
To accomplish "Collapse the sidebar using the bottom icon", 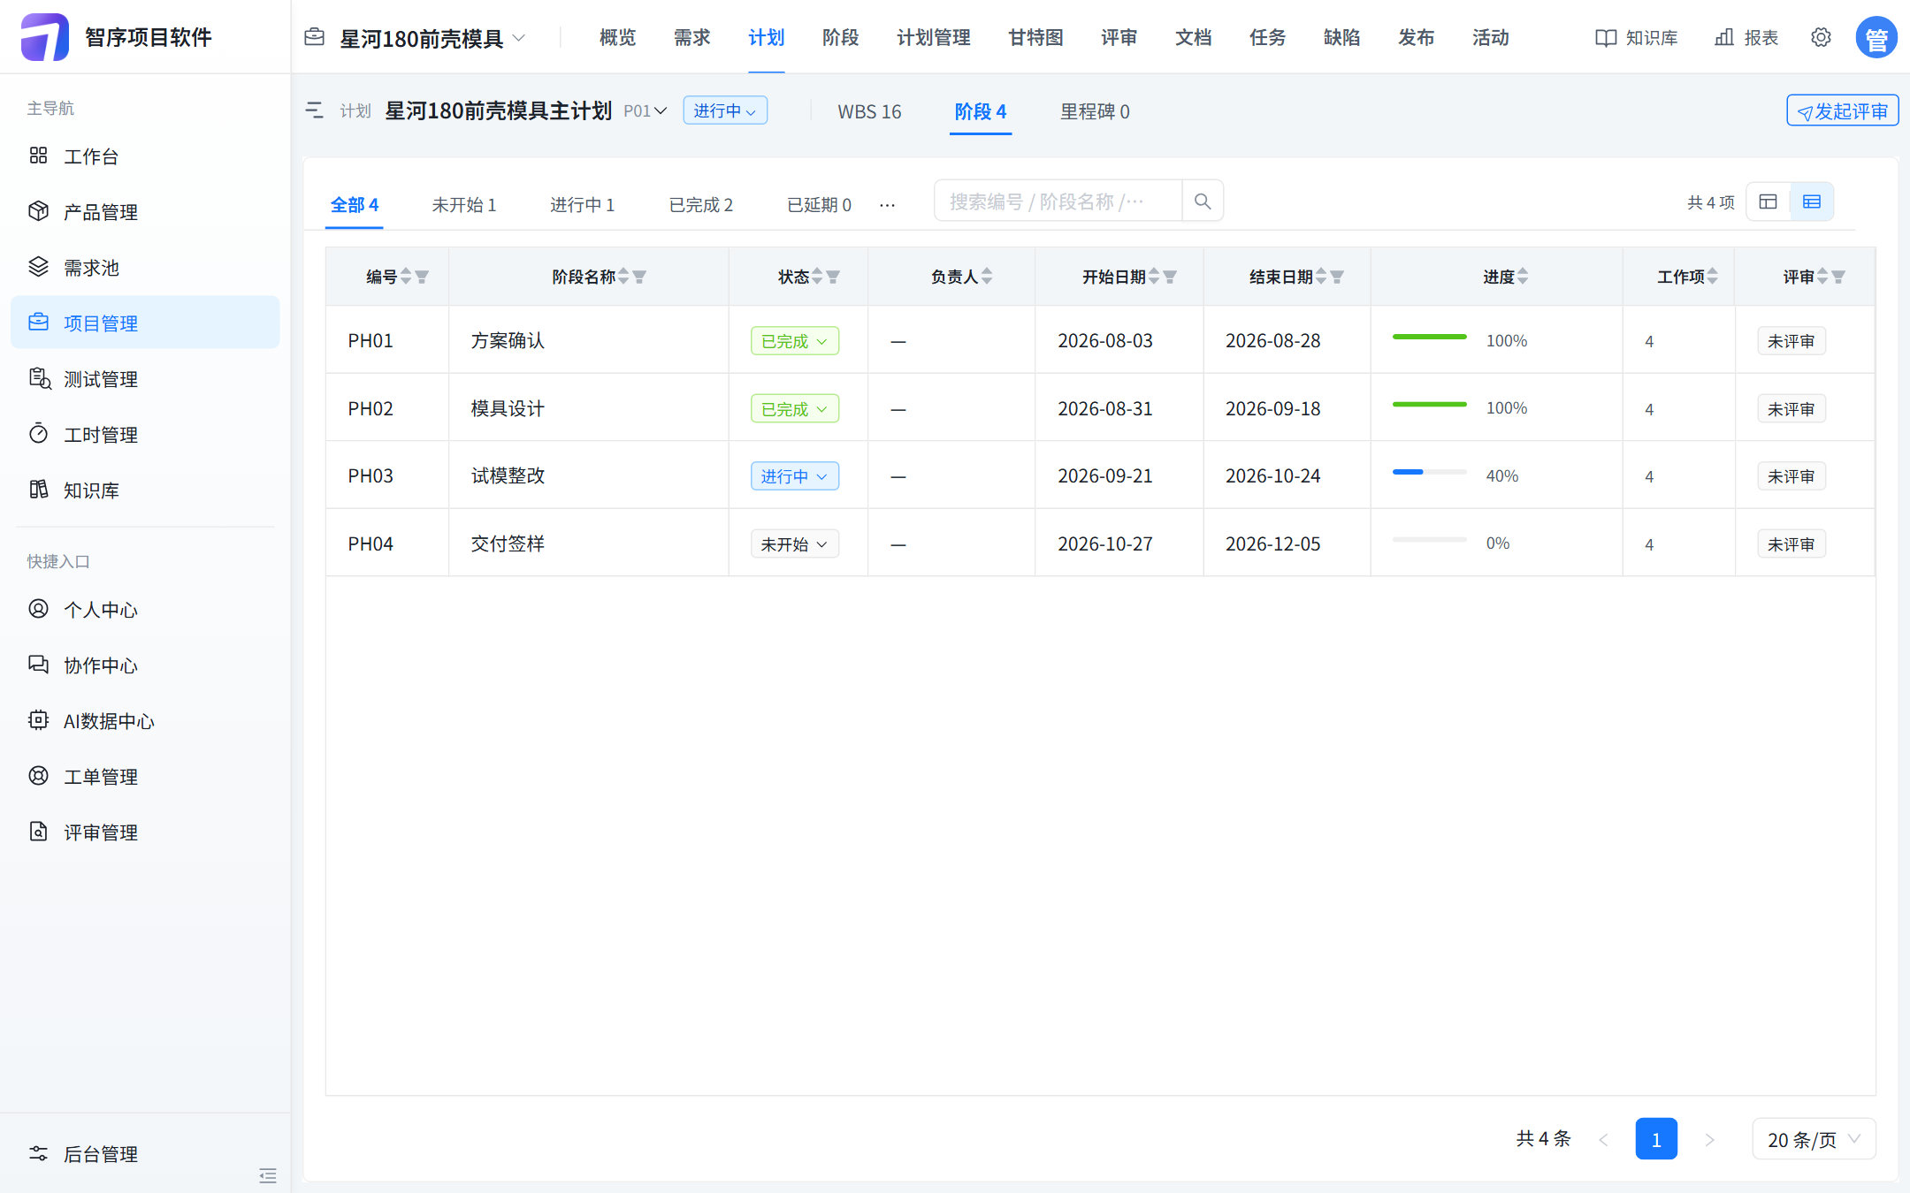I will point(268,1175).
